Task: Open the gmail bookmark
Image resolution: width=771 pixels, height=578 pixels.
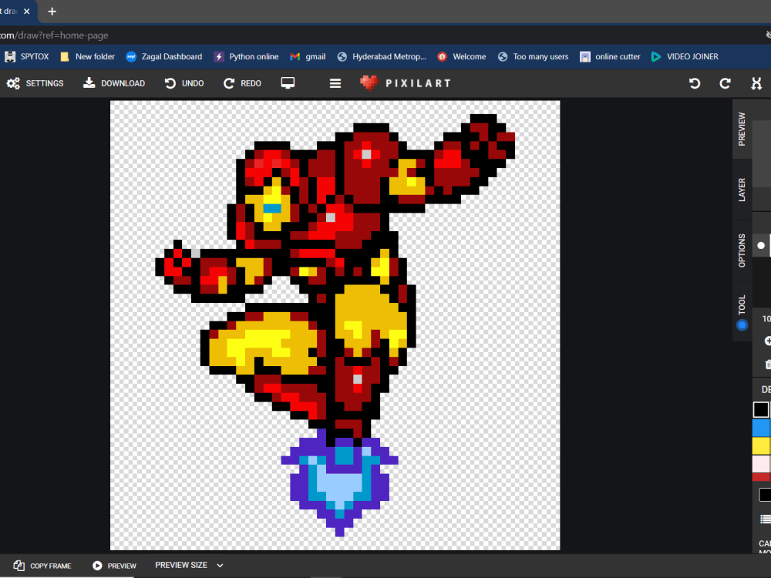Action: click(308, 56)
